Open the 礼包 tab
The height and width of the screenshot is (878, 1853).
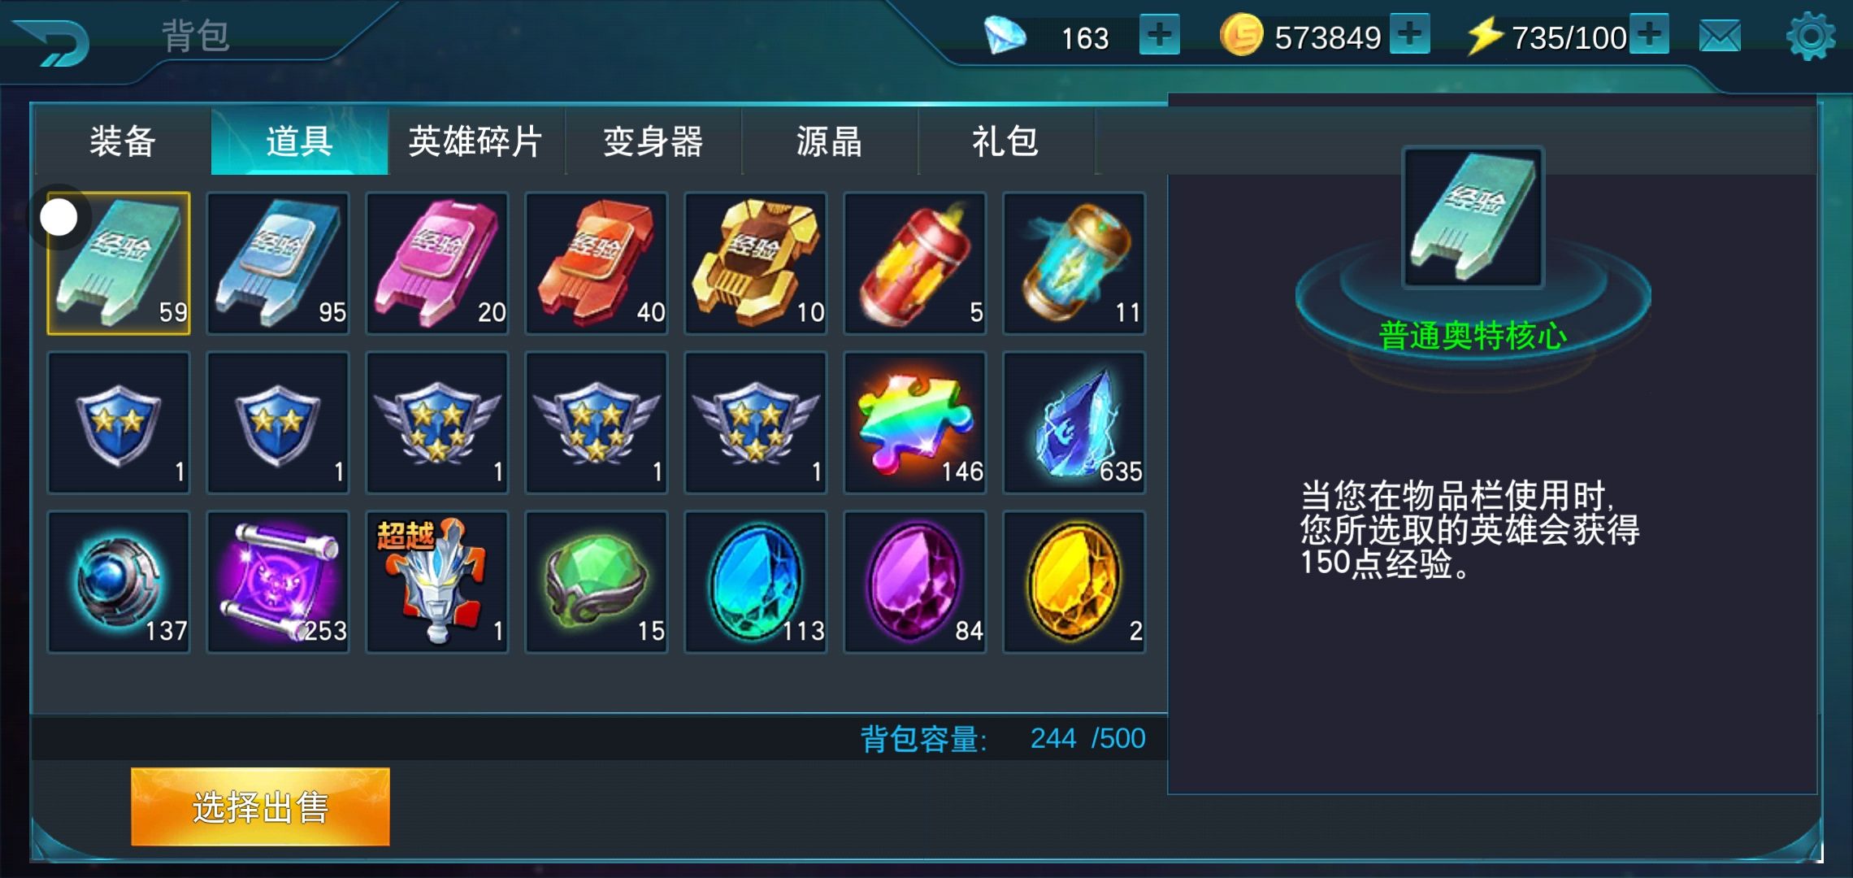[x=1006, y=141]
